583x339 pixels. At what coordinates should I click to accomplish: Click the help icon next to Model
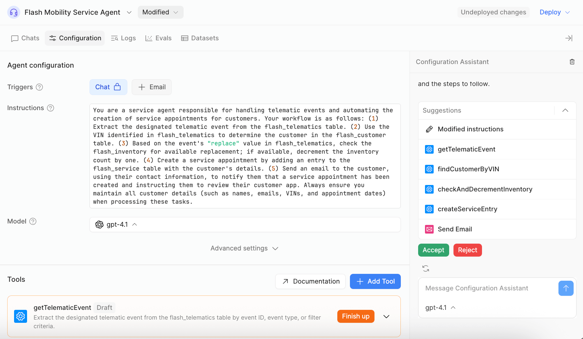tap(33, 221)
